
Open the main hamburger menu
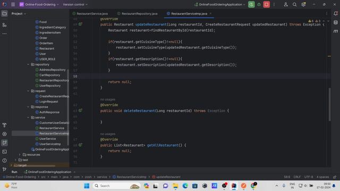tap(13, 4)
